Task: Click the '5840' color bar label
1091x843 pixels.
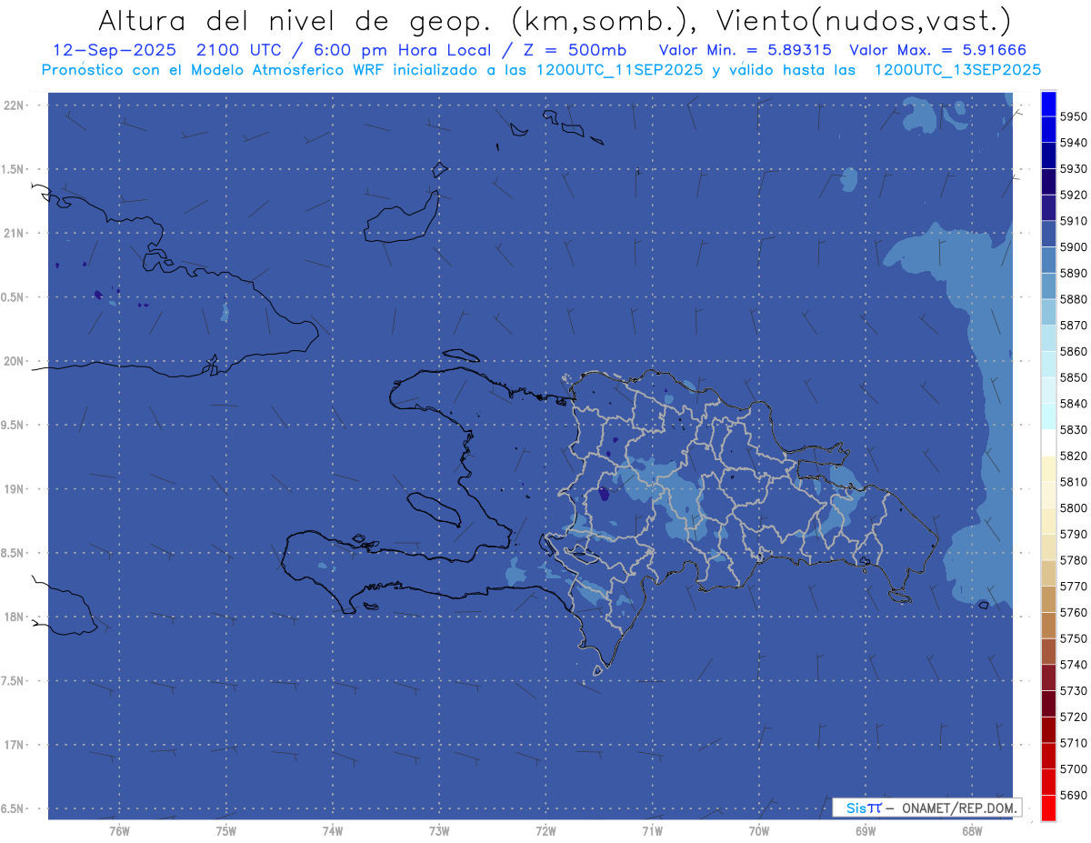Action: [1073, 404]
